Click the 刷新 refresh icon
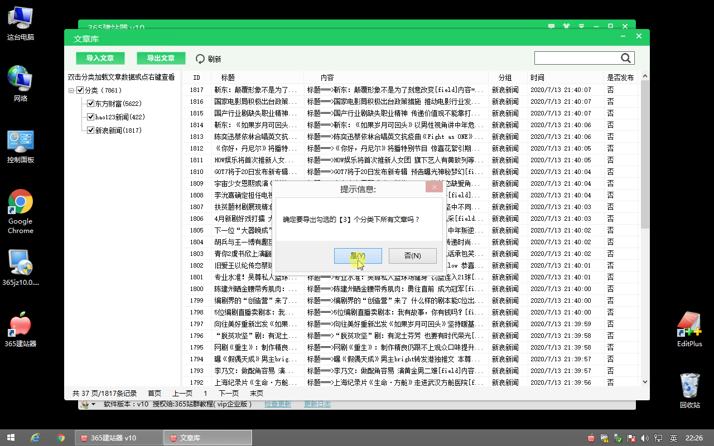Screen dimensions: 714x446 pos(200,59)
